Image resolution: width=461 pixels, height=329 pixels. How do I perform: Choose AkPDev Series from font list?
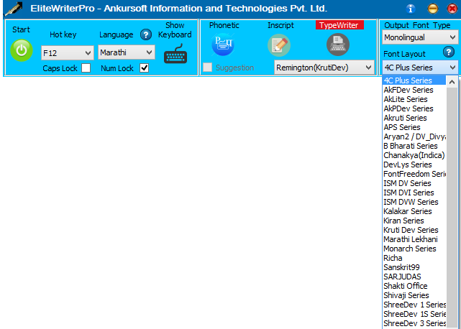[414, 108]
